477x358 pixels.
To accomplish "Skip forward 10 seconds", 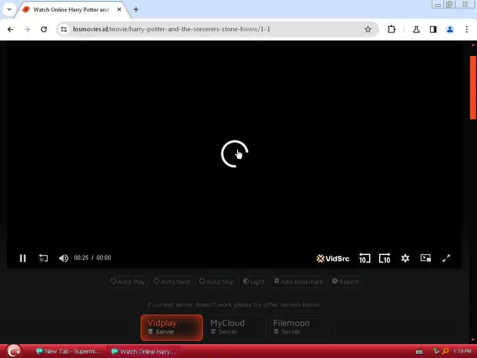I will click(384, 258).
